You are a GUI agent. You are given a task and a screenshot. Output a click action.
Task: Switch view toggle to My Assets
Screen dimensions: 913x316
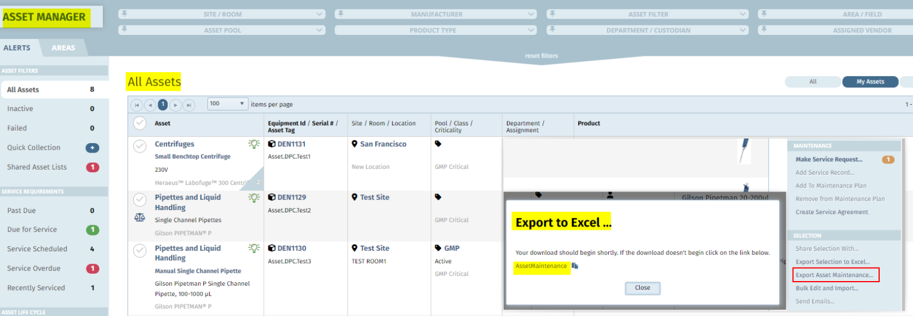pos(870,82)
